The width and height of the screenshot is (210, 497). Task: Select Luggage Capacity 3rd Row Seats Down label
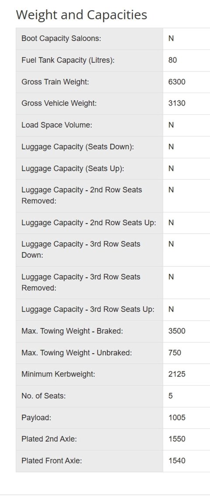(x=80, y=249)
